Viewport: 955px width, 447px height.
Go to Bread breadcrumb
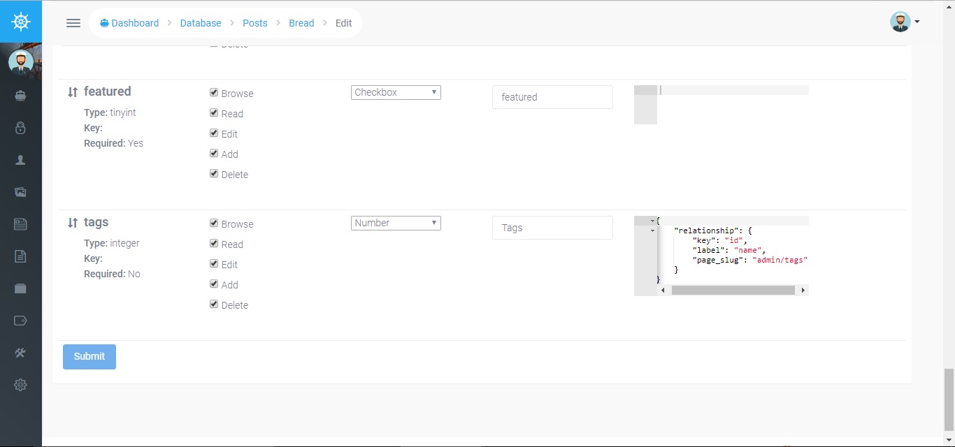301,23
